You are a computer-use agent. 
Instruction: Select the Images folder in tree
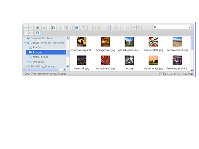(x=46, y=52)
